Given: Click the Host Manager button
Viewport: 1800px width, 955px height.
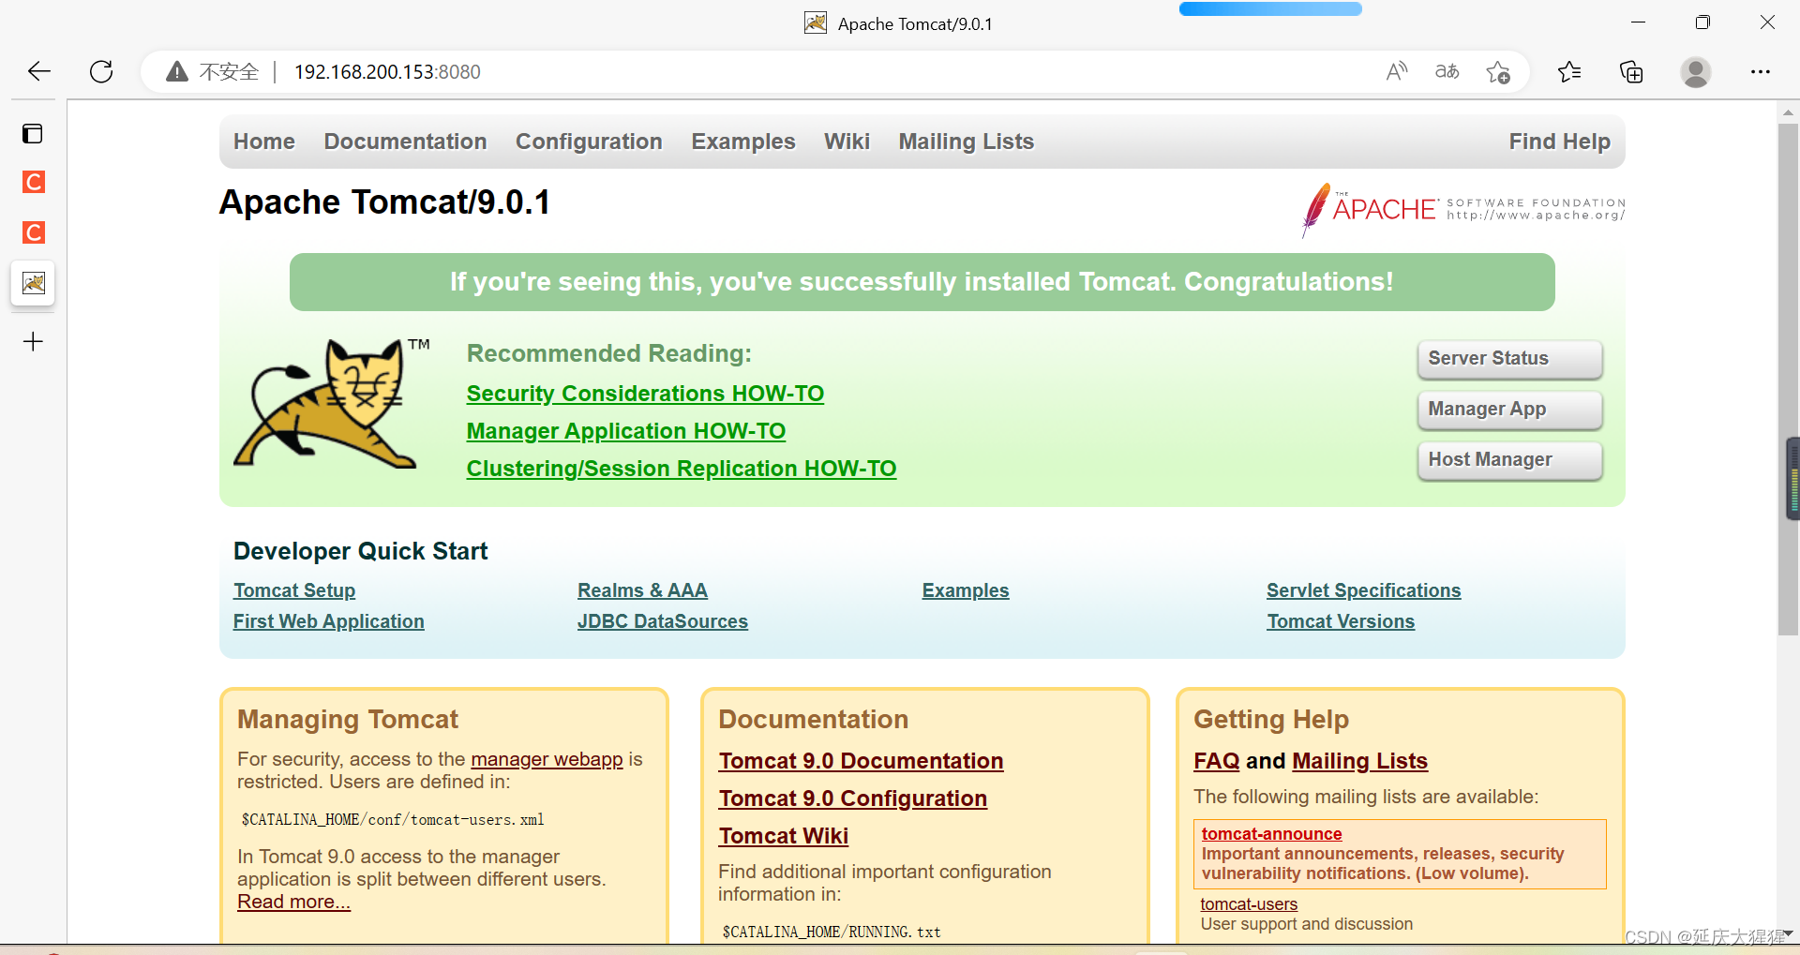Looking at the screenshot, I should pos(1509,460).
